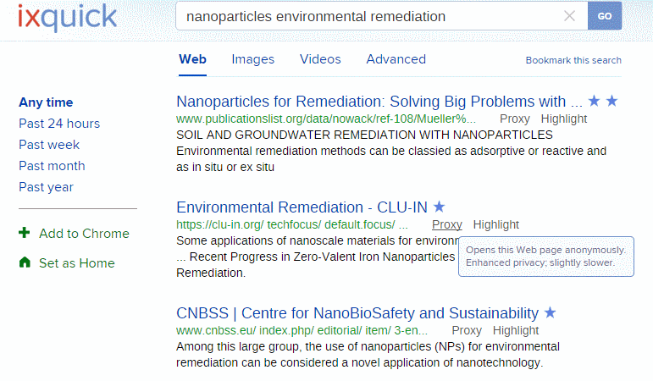Click Highlight for the CNBSS result
The width and height of the screenshot is (653, 381).
click(x=516, y=330)
